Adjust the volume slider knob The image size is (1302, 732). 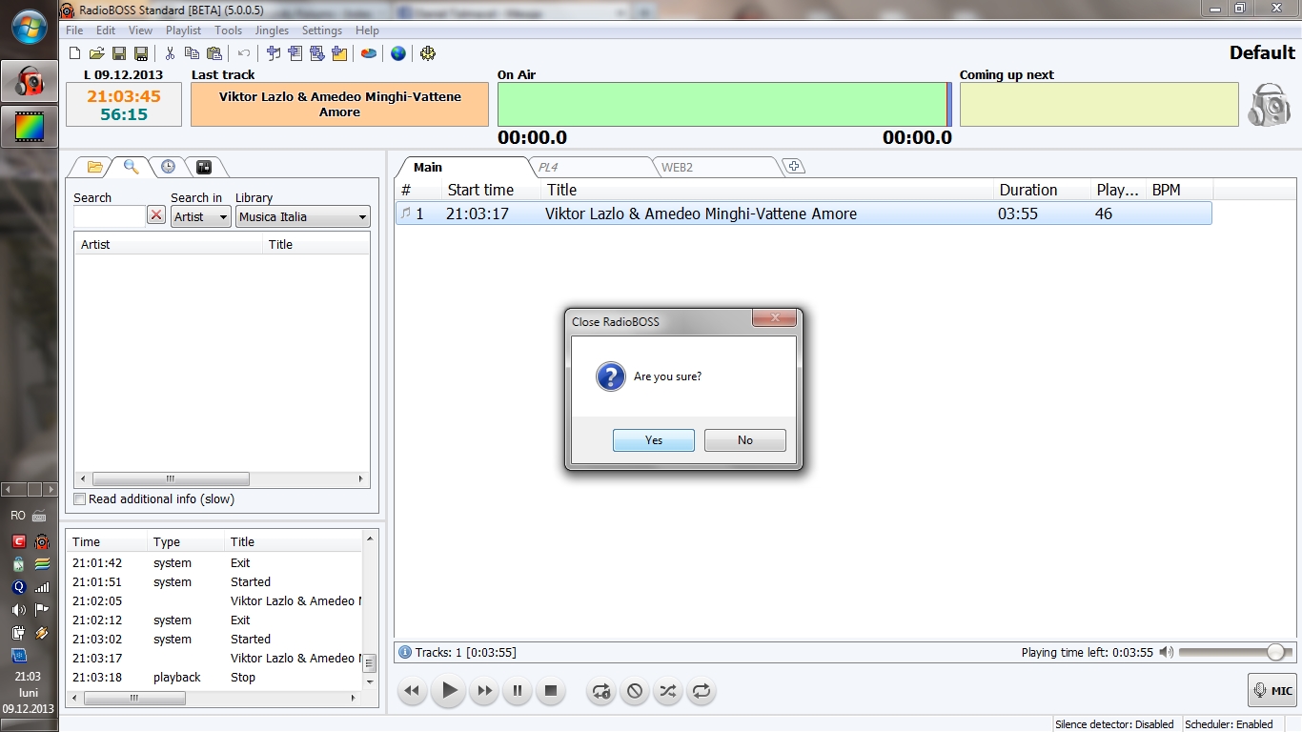1275,653
